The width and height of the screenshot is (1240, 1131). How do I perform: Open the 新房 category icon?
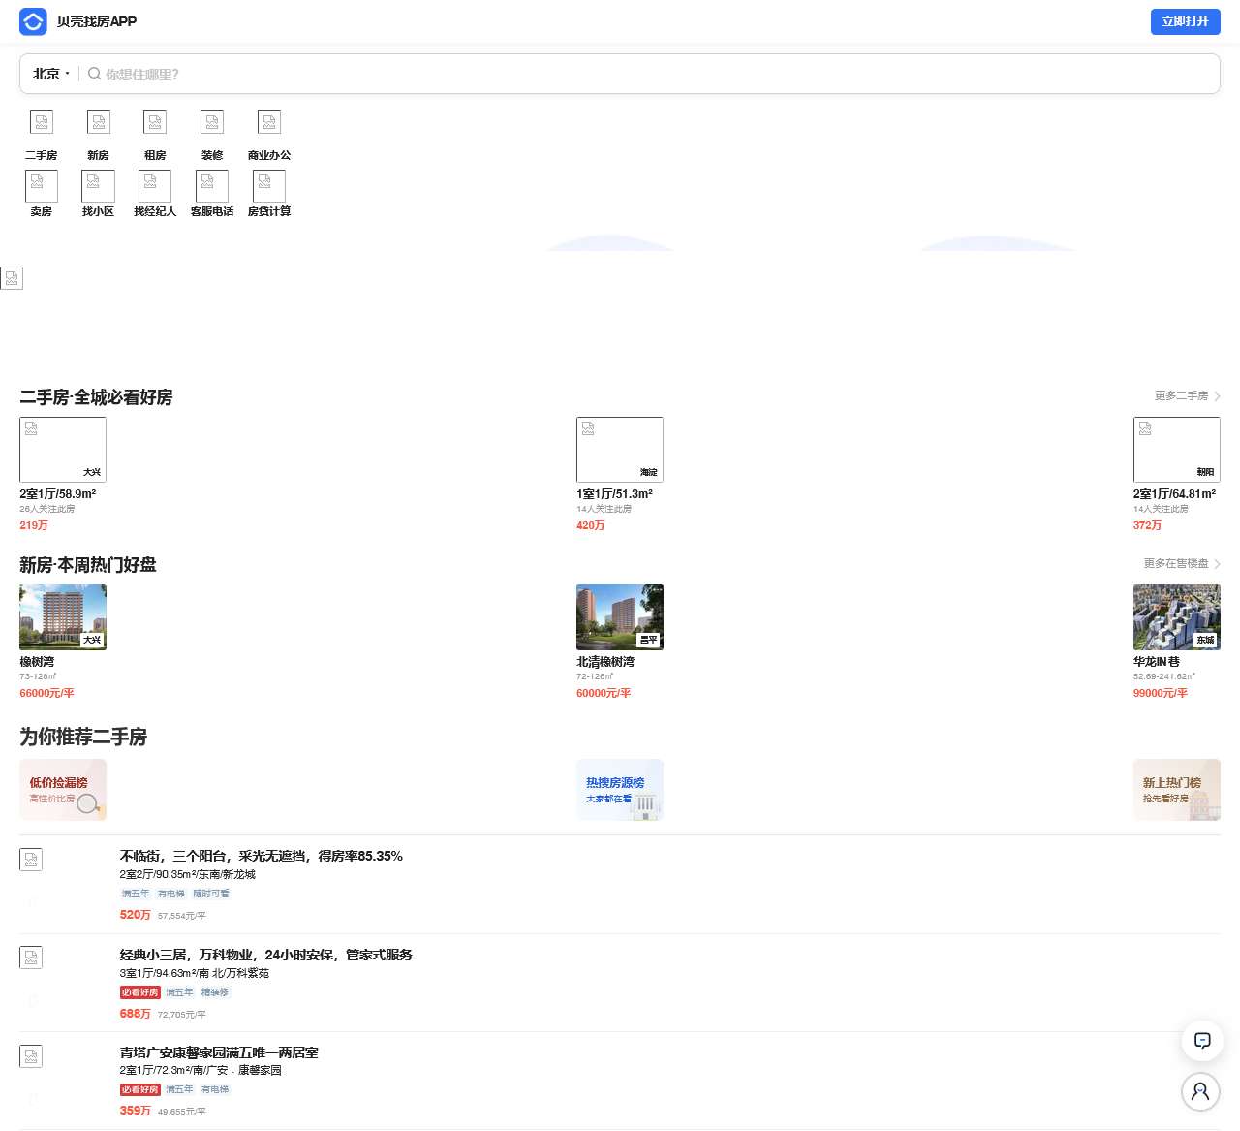coord(98,123)
